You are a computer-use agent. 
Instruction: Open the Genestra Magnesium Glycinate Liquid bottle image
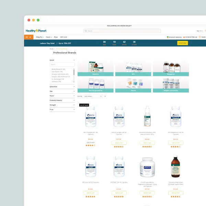pyautogui.click(x=175, y=167)
